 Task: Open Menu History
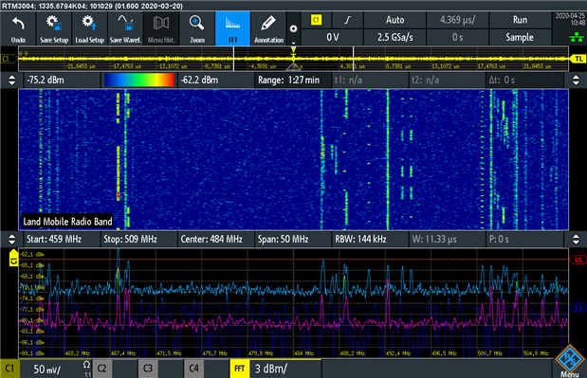pyautogui.click(x=161, y=28)
